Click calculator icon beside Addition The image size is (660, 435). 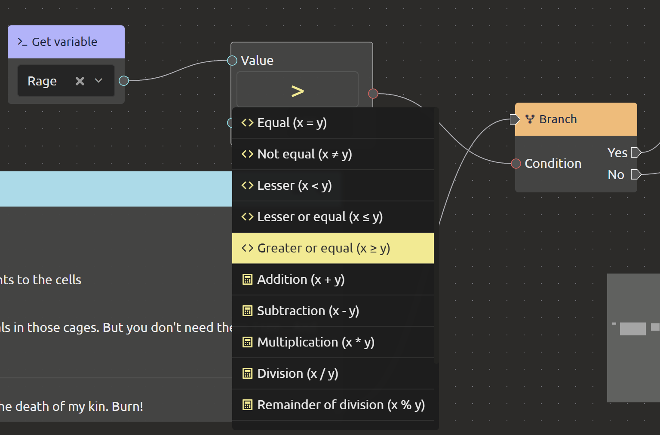(247, 280)
